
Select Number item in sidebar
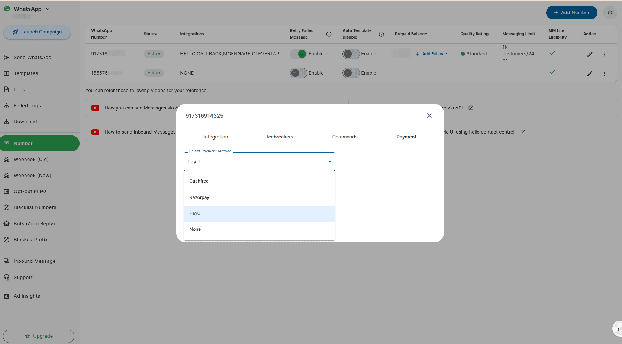(40, 144)
